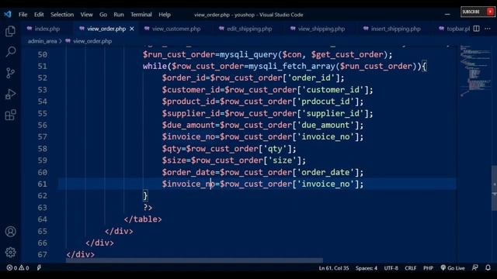Click the red Subscribe button
The height and width of the screenshot is (279, 497).
[478, 12]
